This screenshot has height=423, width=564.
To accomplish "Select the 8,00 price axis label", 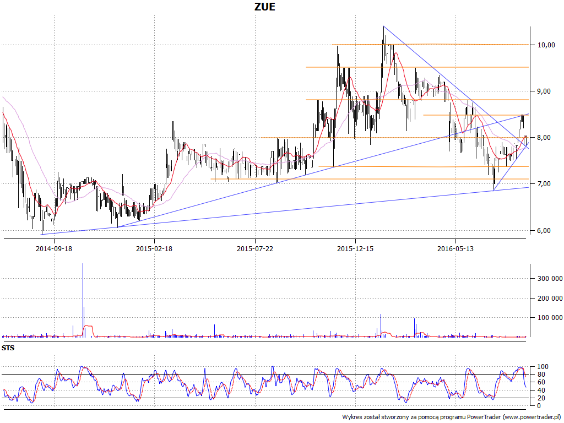I will [544, 138].
